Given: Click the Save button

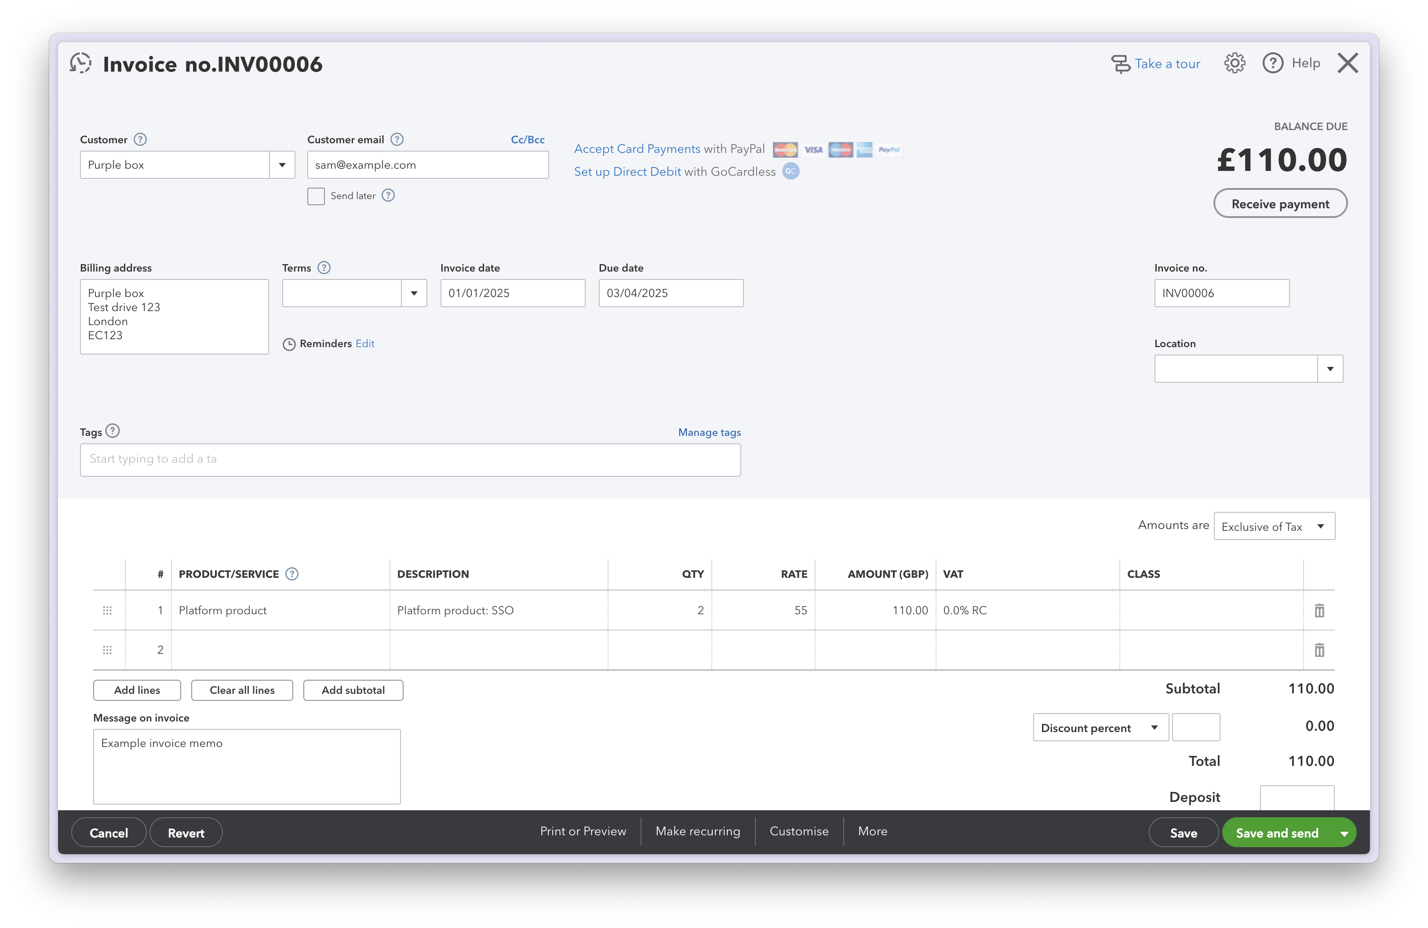Looking at the screenshot, I should point(1183,833).
